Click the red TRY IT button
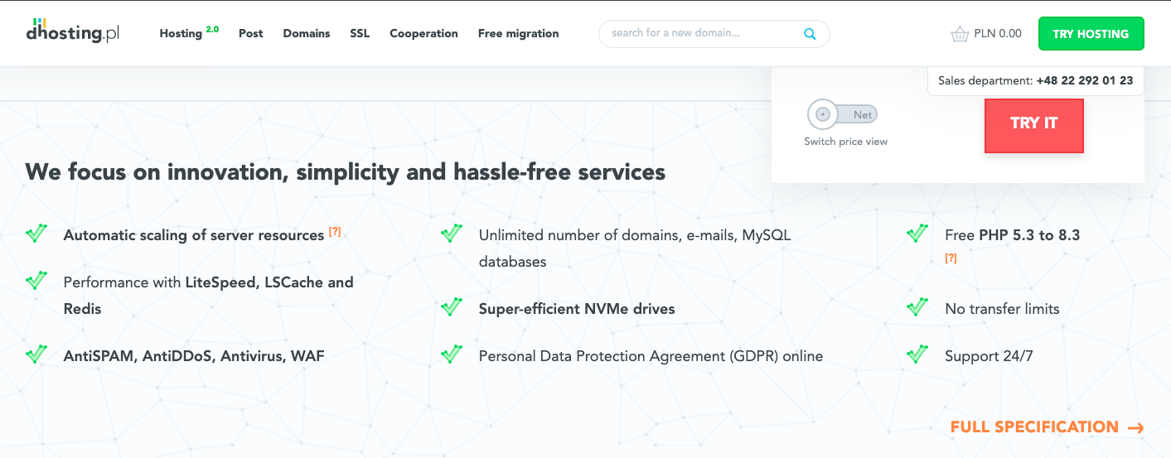Viewport: 1171px width, 458px height. (x=1034, y=126)
